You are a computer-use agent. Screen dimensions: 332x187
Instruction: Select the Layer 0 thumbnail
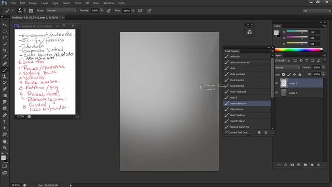click(x=284, y=92)
